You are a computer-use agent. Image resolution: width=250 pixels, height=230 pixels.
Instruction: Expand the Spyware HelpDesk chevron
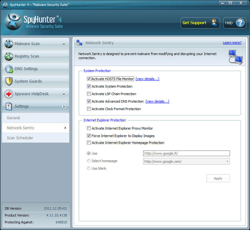[x=64, y=94]
